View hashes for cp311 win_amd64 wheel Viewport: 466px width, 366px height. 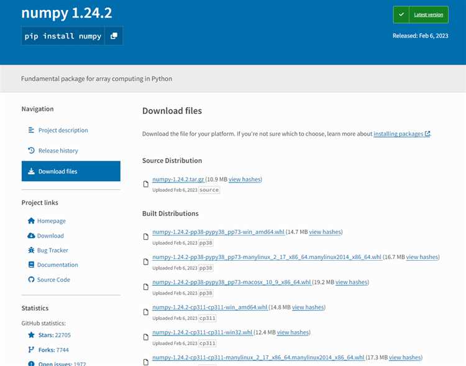point(308,307)
